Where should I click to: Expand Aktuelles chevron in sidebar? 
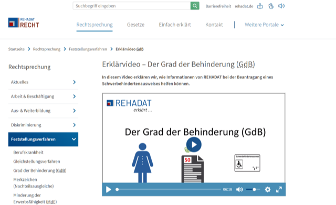[75, 82]
